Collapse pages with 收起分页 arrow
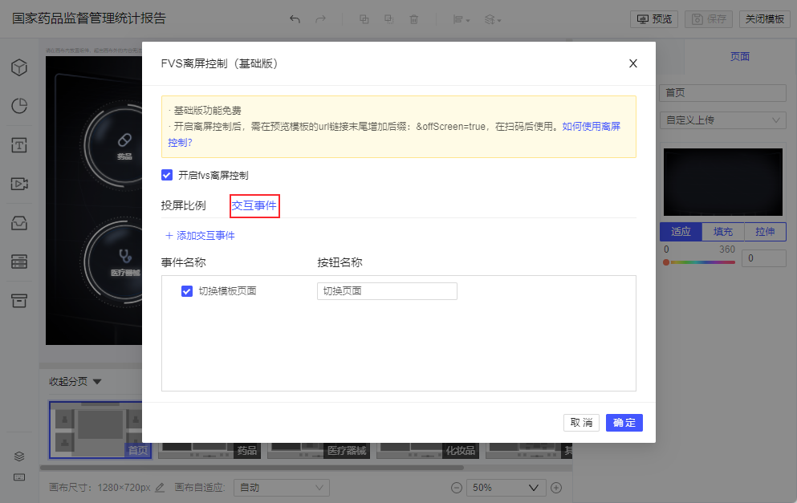This screenshot has height=503, width=797. (97, 382)
